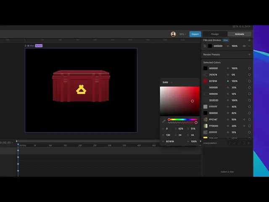The width and height of the screenshot is (269, 202).
Task: Click the 100% opacity value for 2D2D2D
Action: pos(235,100)
